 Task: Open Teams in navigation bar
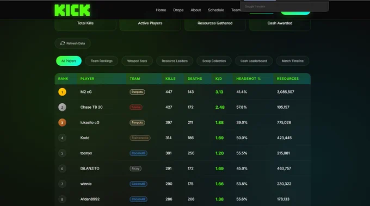tap(236, 10)
